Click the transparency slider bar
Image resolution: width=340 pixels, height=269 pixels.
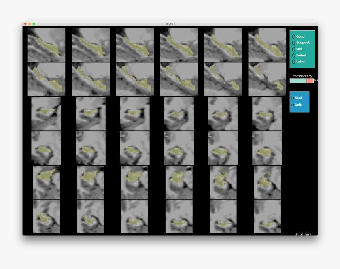click(301, 81)
